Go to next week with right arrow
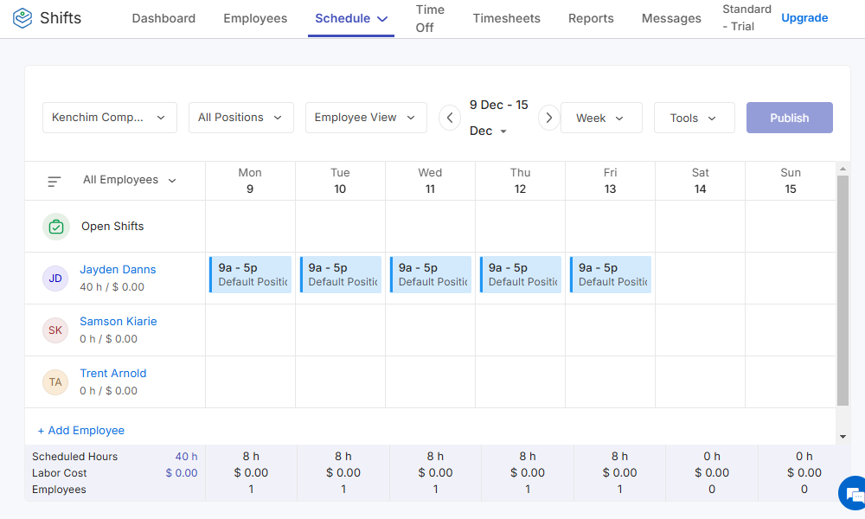Viewport: 865px width, 519px height. click(x=548, y=118)
